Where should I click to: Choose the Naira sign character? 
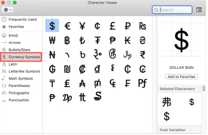coord(52,55)
